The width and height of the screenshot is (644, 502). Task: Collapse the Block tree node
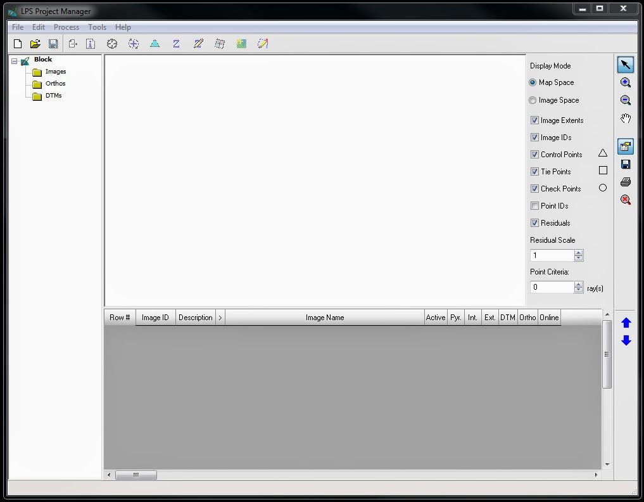pyautogui.click(x=15, y=61)
